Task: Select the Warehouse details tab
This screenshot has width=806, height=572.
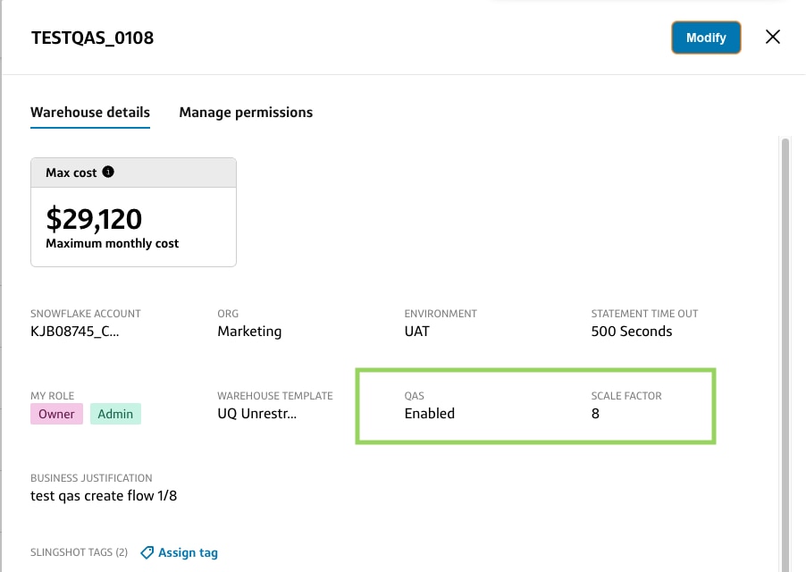Action: tap(89, 112)
